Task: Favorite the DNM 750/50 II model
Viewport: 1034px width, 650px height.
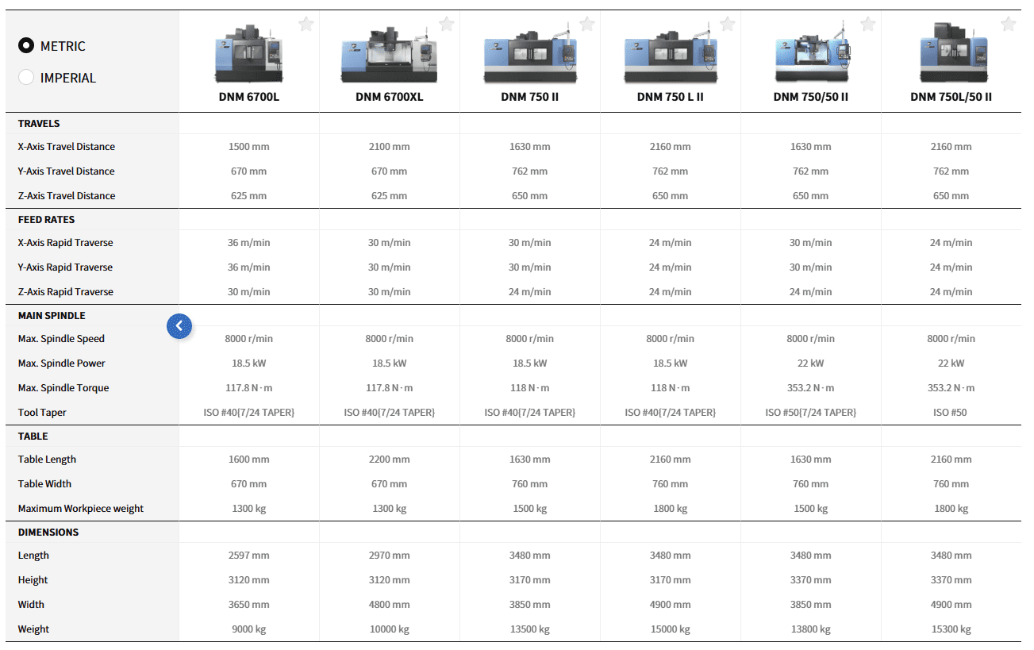Action: pos(868,25)
